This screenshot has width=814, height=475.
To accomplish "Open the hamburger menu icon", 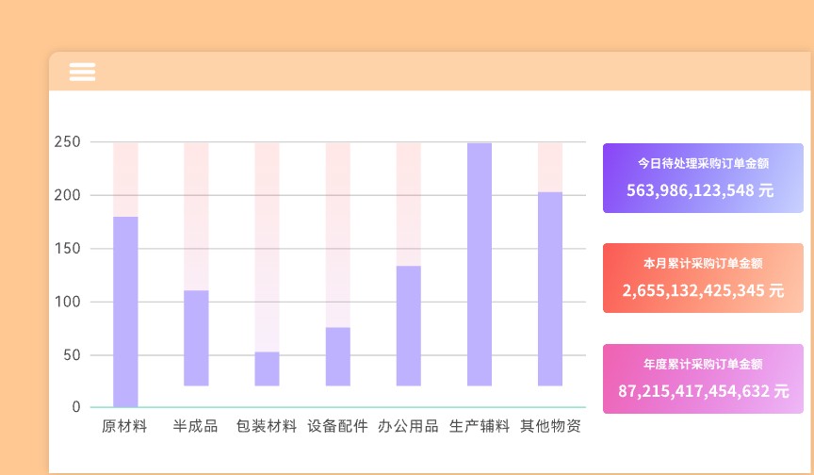I will coord(82,72).
